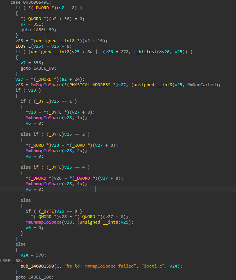Select the _WORD write to v28 line
The height and width of the screenshot is (280, 236).
[x=72, y=145]
